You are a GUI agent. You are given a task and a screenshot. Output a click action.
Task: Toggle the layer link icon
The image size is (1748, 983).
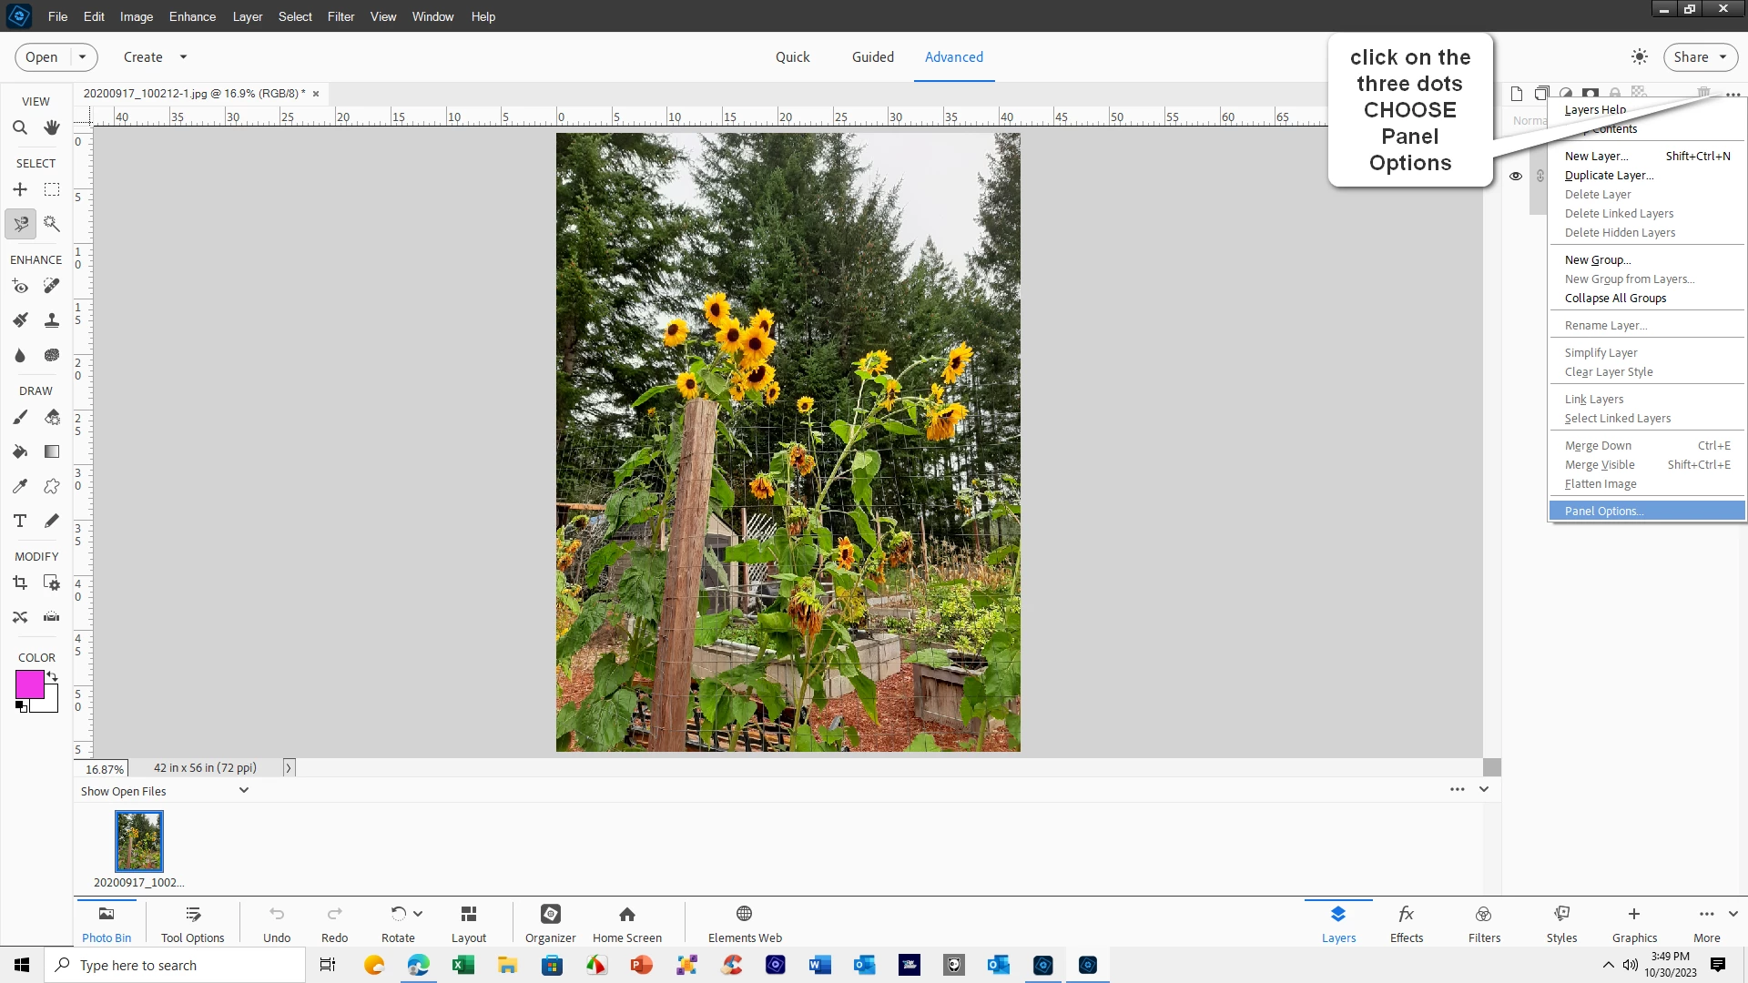pos(1540,177)
